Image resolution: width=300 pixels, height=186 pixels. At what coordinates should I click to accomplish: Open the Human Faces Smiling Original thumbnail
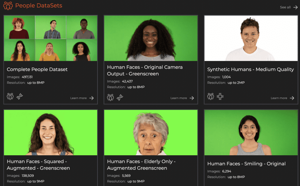pyautogui.click(x=251, y=132)
